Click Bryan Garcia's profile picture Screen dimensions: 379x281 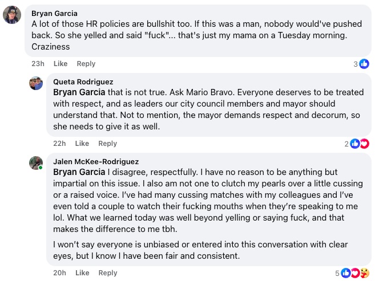(x=13, y=15)
